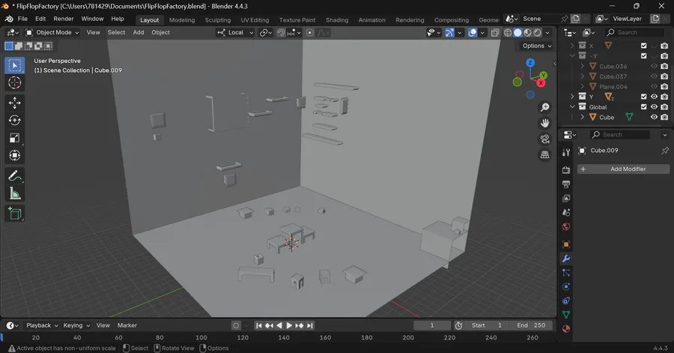Uncheck the Global collection checkbox

click(x=643, y=106)
